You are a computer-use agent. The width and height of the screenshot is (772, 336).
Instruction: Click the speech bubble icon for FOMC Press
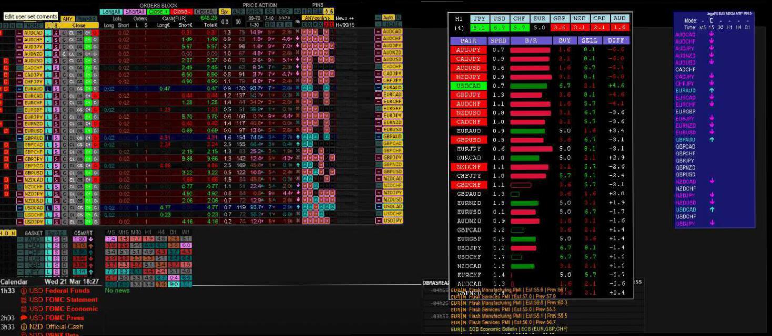pyautogui.click(x=23, y=318)
